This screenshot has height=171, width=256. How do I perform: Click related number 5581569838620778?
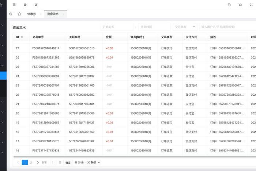pos(82,57)
